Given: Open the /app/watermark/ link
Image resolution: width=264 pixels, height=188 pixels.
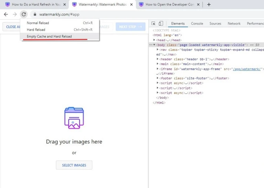Looking at the screenshot, I should 247,69.
